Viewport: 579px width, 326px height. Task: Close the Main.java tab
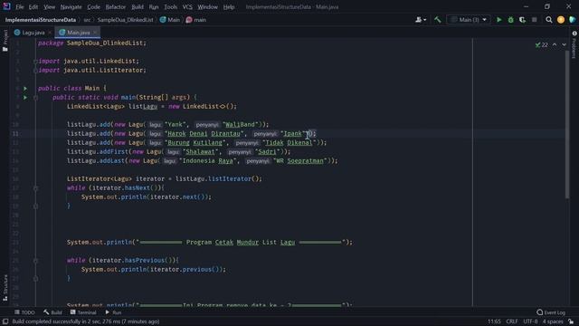(x=95, y=33)
